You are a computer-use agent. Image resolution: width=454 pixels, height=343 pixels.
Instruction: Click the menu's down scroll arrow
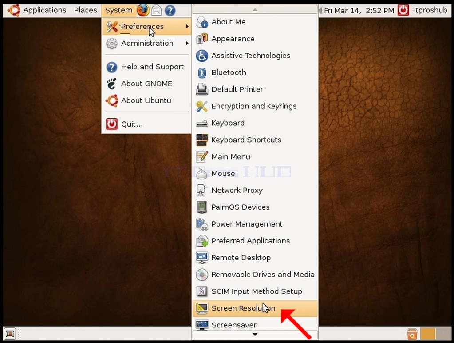[255, 335]
